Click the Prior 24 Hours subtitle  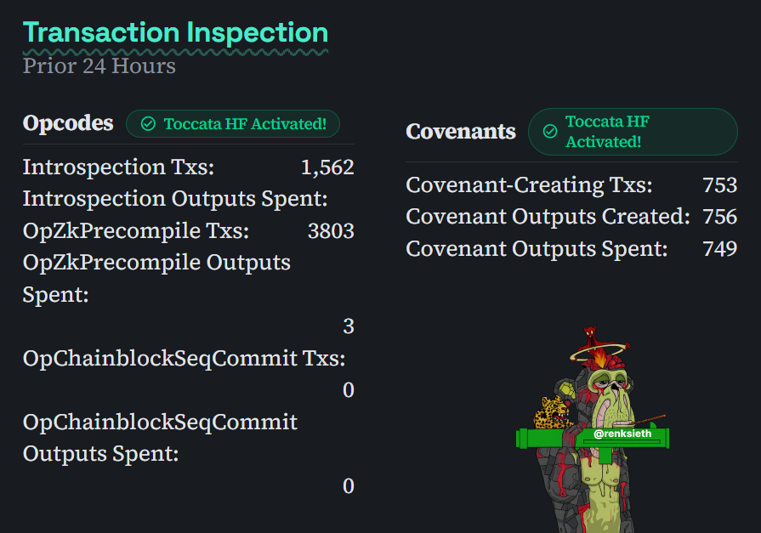pos(99,66)
